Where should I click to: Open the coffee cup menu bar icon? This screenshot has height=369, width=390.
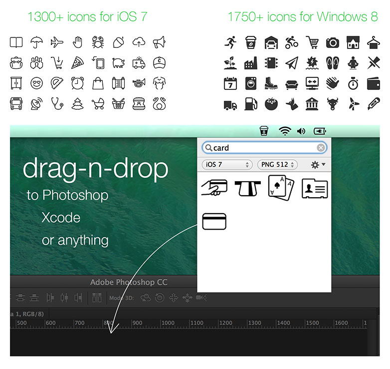264,131
